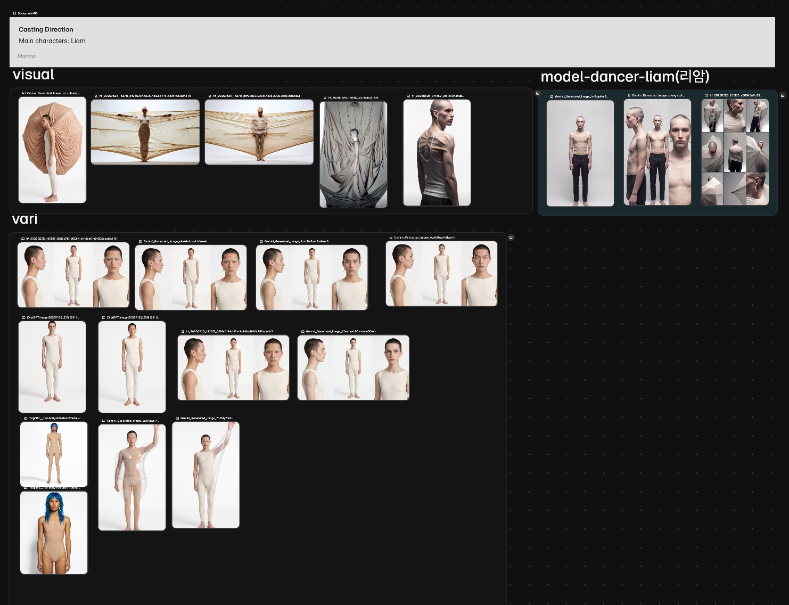This screenshot has height=605, width=789.
Task: Select the blue-haired model close-up bodysuit image
Action: pyautogui.click(x=54, y=533)
